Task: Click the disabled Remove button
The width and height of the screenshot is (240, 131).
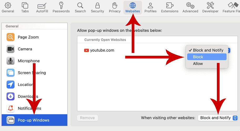Action: (x=88, y=118)
